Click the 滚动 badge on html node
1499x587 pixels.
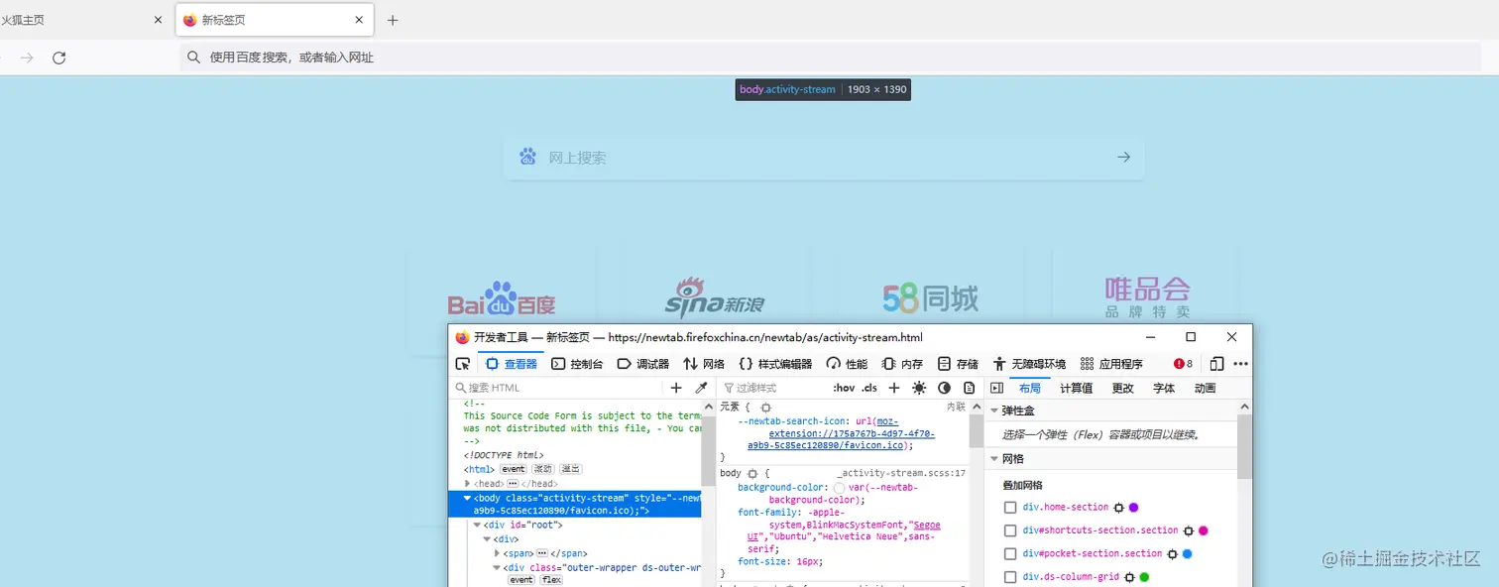(543, 469)
